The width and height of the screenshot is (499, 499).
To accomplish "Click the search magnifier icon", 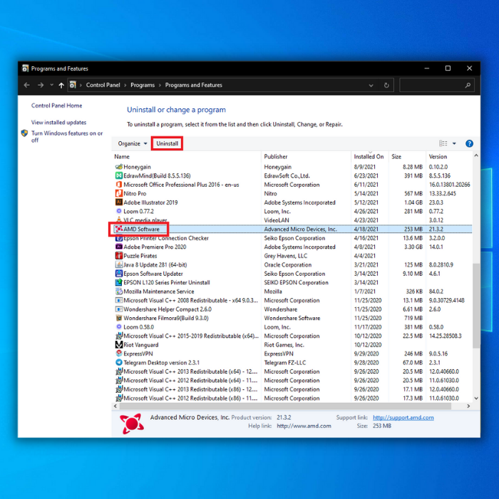I will pyautogui.click(x=468, y=86).
